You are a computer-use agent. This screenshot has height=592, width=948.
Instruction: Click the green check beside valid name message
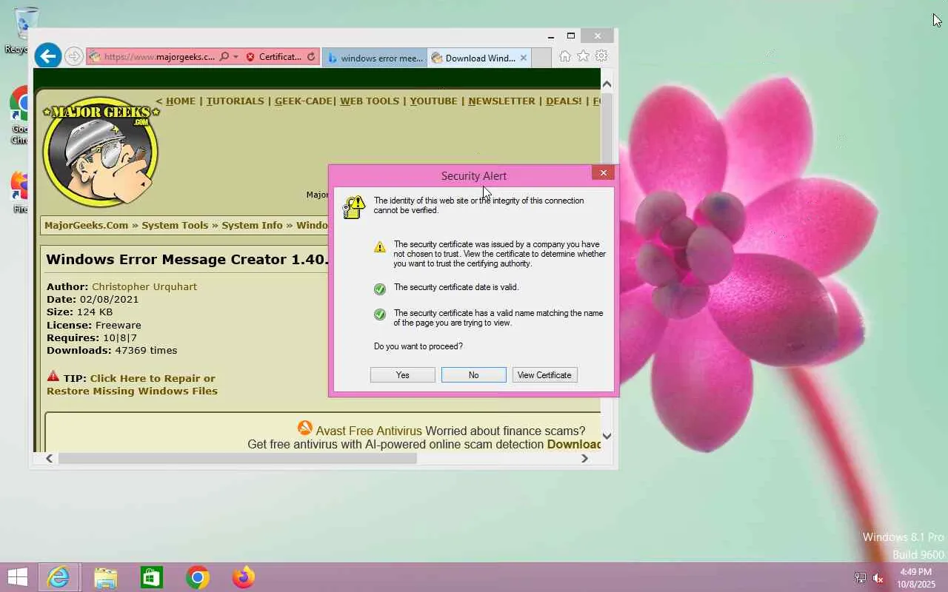point(380,314)
